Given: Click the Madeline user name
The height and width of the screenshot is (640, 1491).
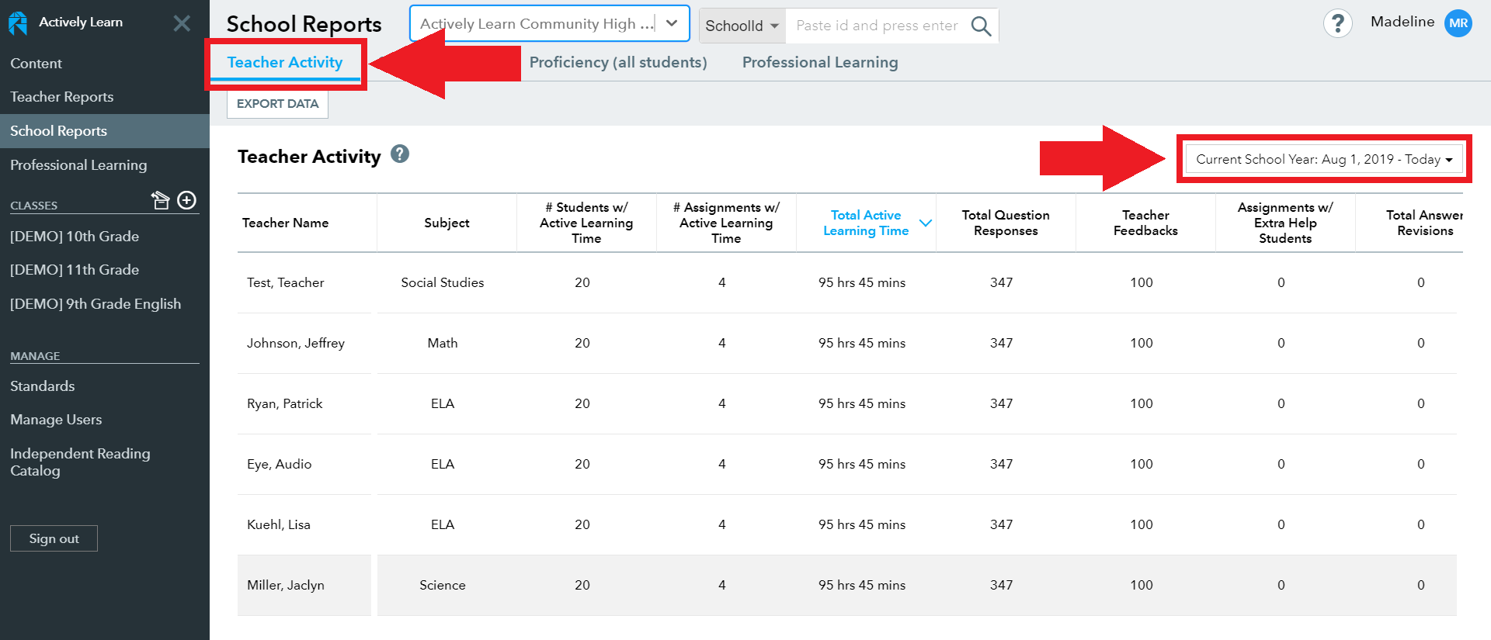Looking at the screenshot, I should [x=1402, y=22].
